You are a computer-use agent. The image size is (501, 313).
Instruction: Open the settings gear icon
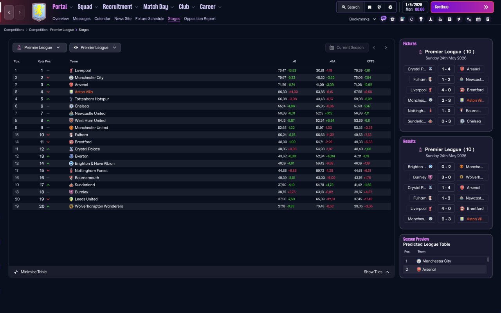pyautogui.click(x=390, y=7)
